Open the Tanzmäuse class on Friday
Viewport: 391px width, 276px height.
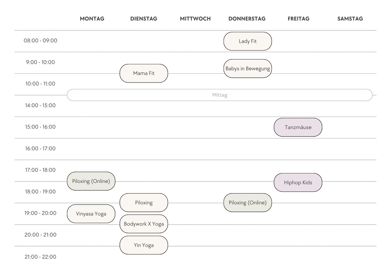coord(298,127)
